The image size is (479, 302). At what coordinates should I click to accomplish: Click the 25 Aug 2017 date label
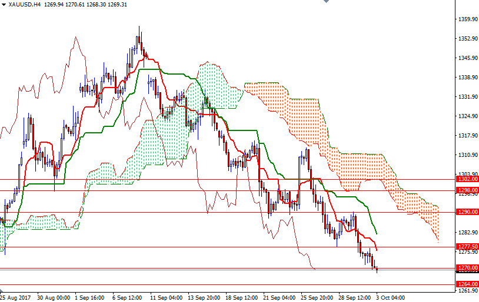[15, 298]
